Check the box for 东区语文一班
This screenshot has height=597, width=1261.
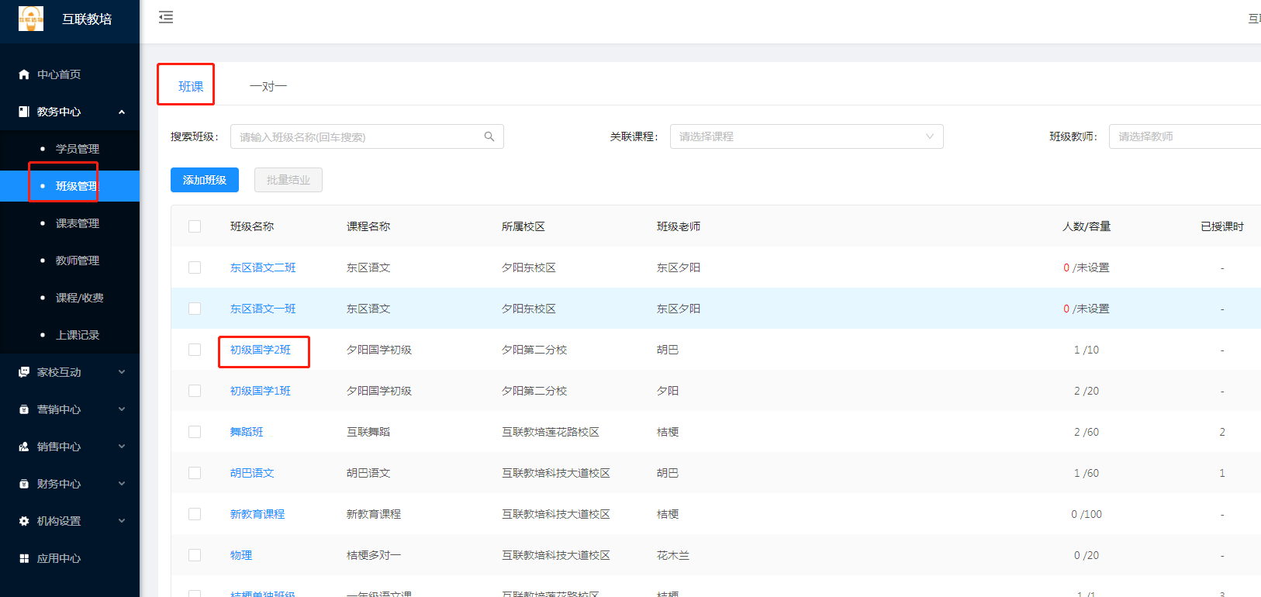point(195,309)
